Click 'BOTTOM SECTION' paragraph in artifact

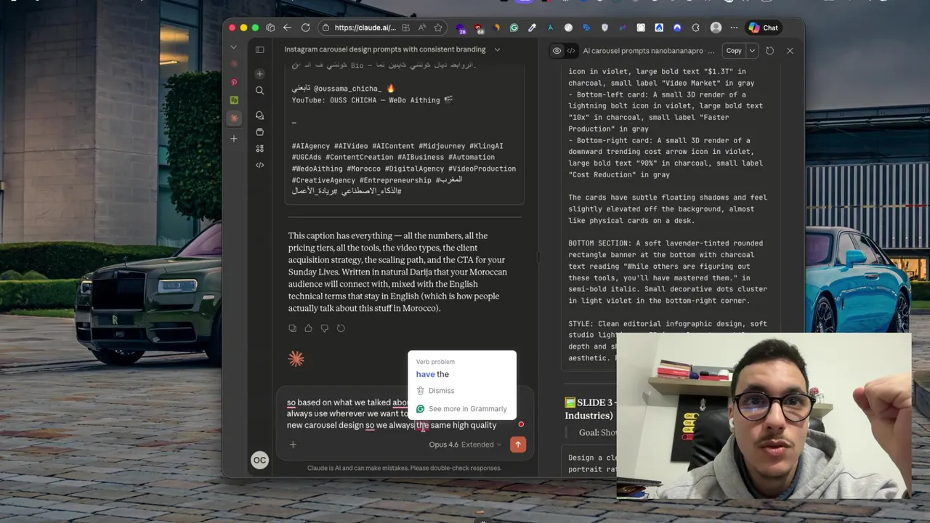(663, 272)
